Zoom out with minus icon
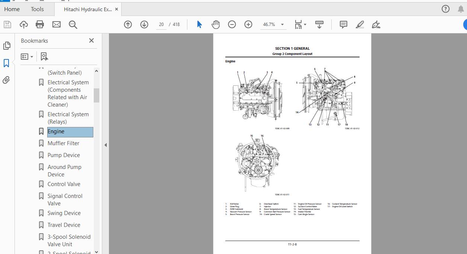Viewport: 467px width, 254px height. click(x=232, y=25)
